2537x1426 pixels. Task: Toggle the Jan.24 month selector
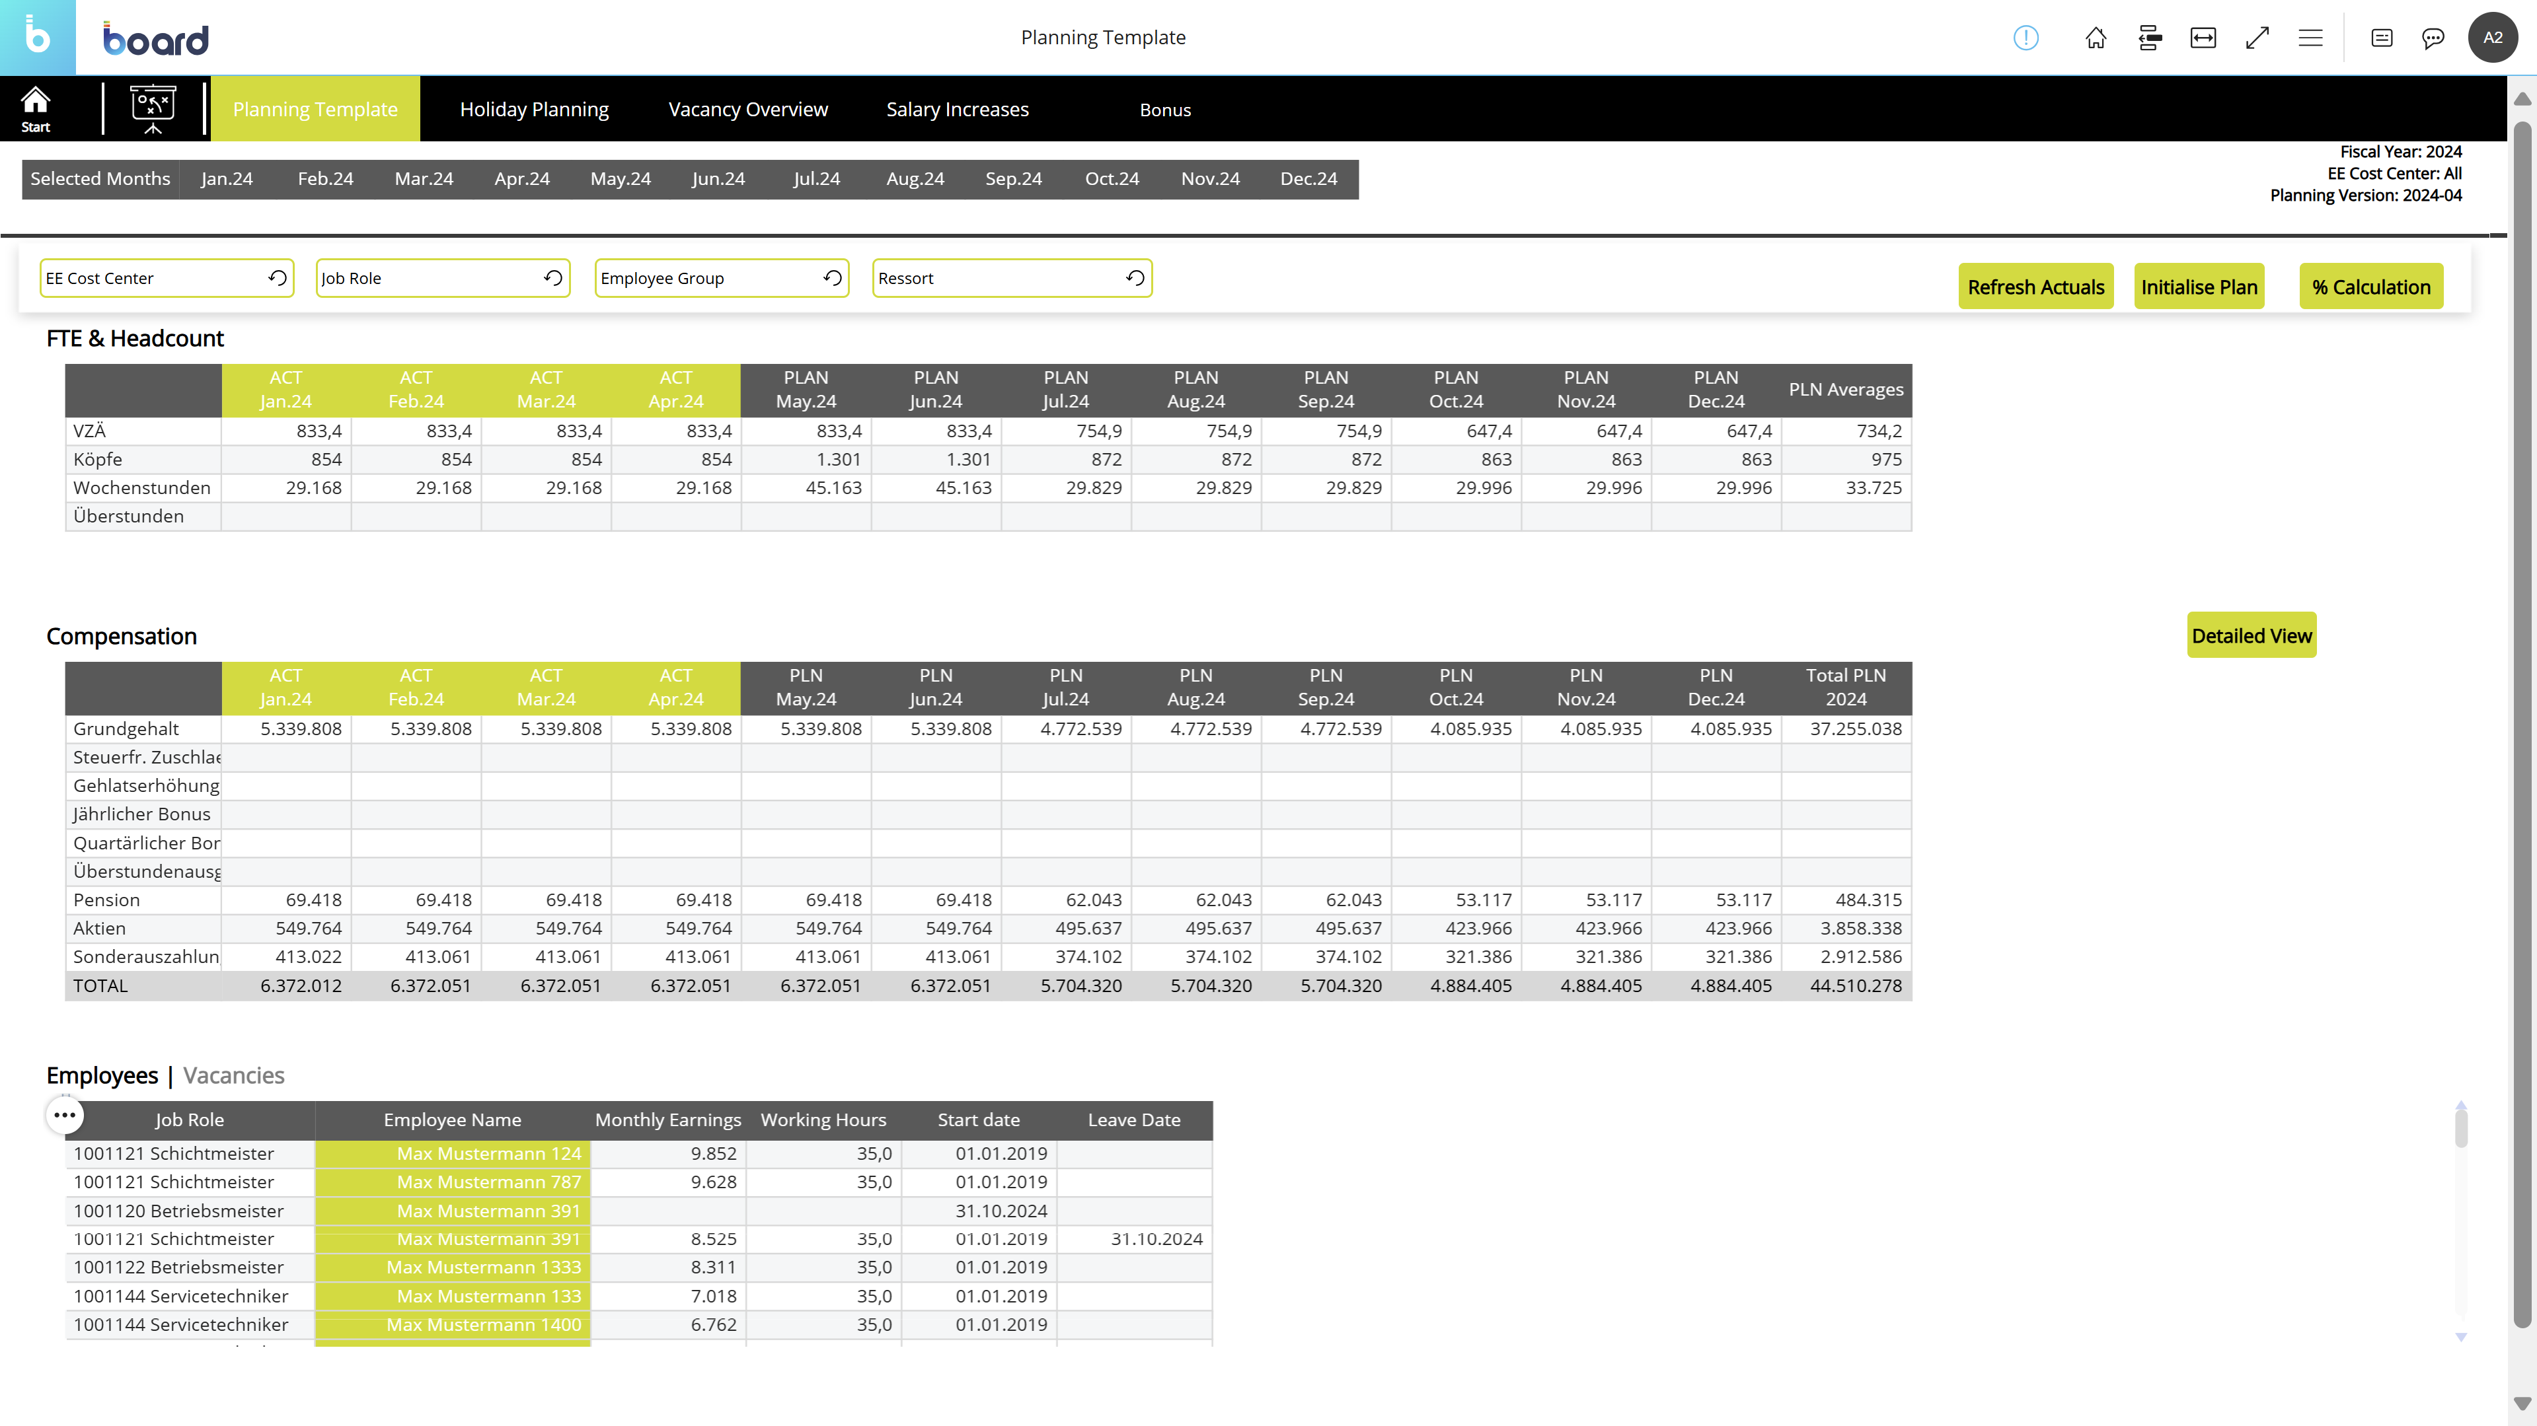click(227, 179)
